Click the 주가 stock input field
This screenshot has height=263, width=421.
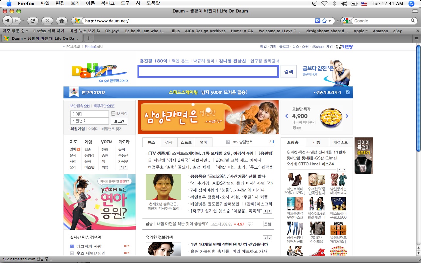[x=254, y=224]
